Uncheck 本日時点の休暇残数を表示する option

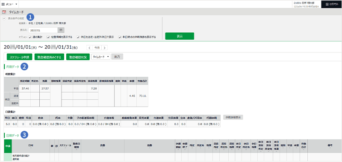[x=120, y=37]
